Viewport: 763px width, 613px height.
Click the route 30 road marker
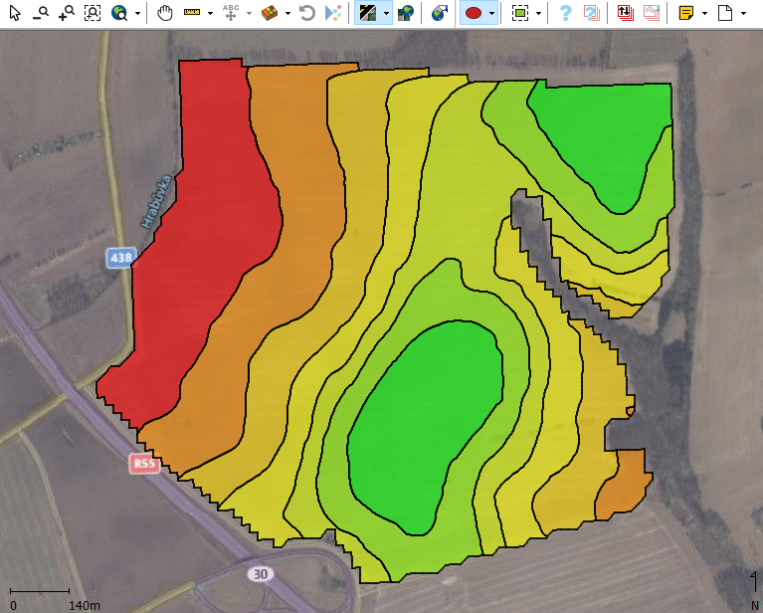(x=261, y=574)
